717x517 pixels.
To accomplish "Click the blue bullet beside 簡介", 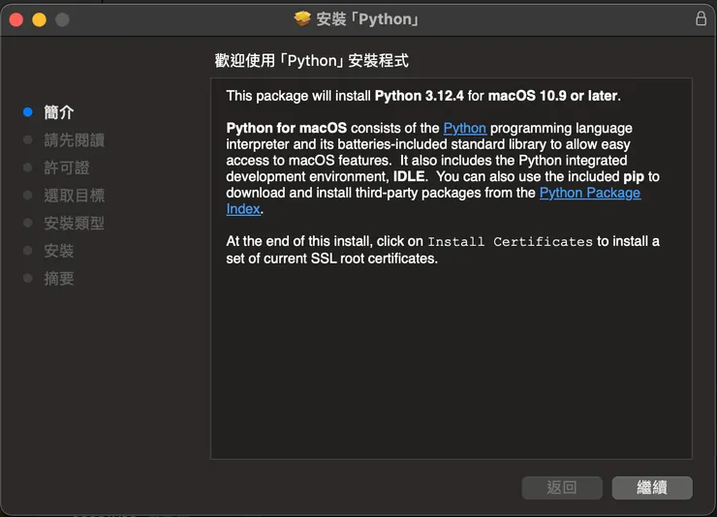I will 28,112.
